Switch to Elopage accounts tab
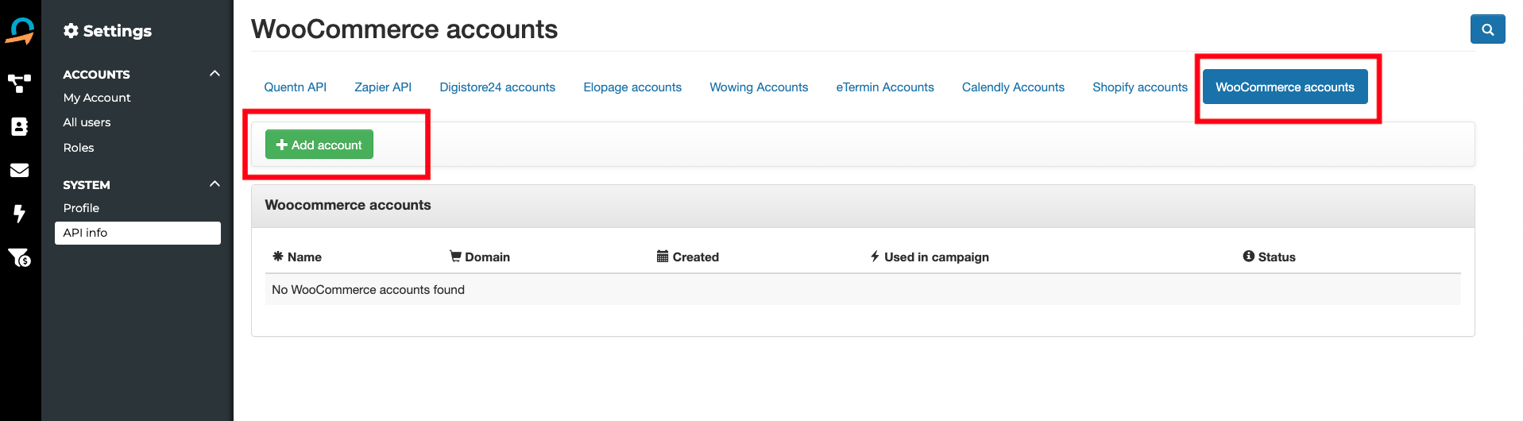This screenshot has width=1523, height=421. 632,87
